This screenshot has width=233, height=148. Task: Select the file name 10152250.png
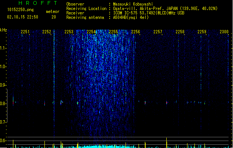(21, 10)
